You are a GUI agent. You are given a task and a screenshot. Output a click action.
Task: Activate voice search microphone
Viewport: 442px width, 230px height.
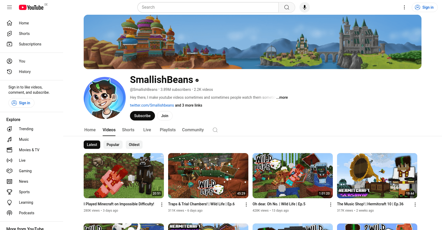(304, 7)
